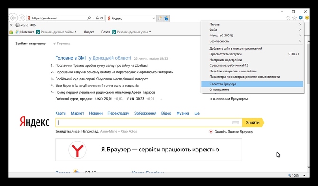Click Зробити стартовою link
The image size is (318, 186).
tap(30, 44)
